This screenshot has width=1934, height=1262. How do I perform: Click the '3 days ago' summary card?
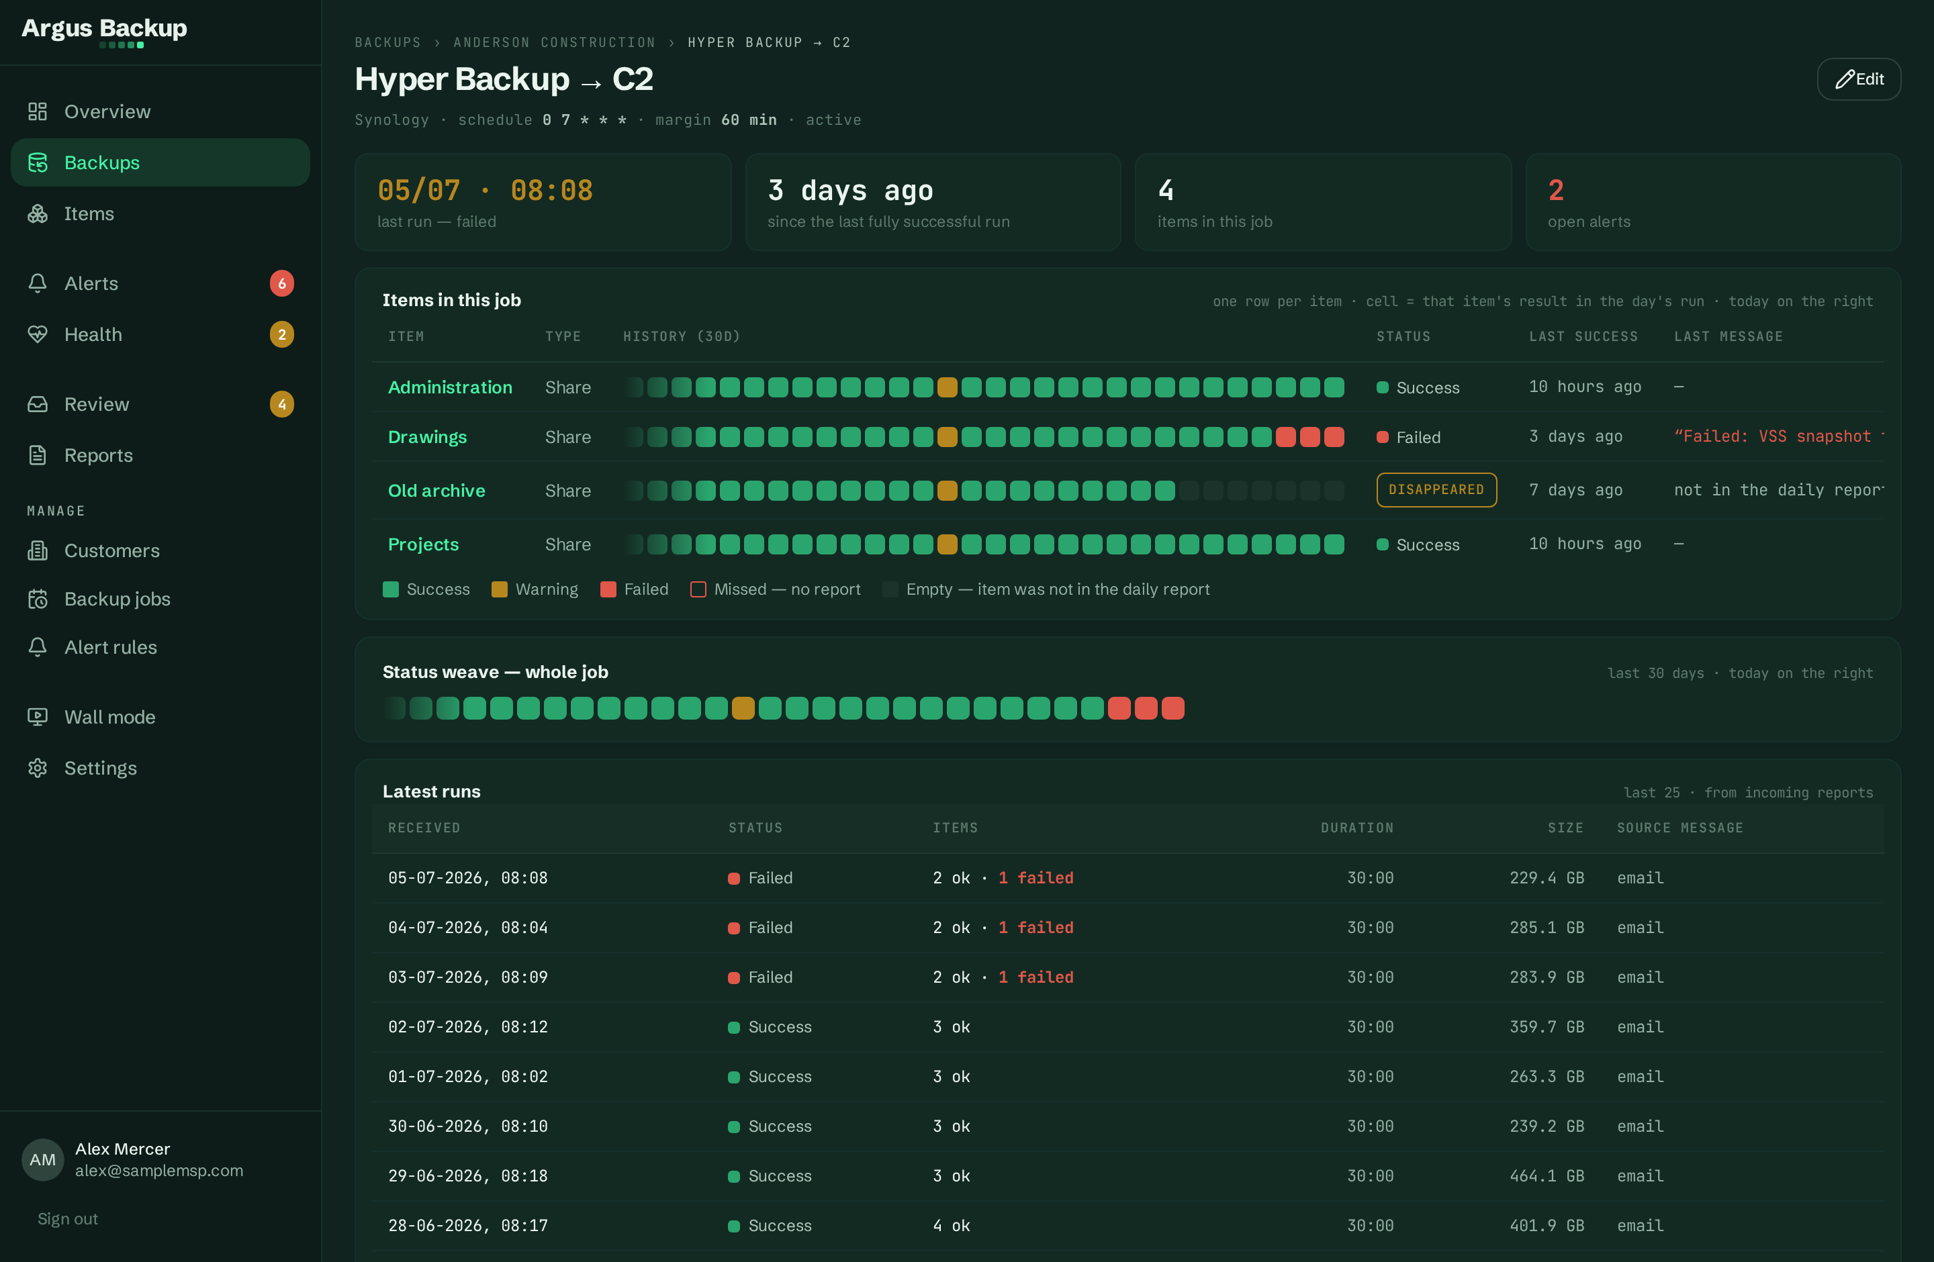(933, 202)
